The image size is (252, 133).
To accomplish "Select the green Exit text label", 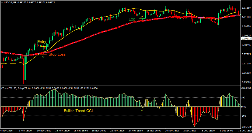I will pyautogui.click(x=132, y=19).
